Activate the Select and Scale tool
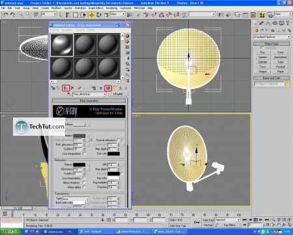The image size is (293, 235). point(106,15)
